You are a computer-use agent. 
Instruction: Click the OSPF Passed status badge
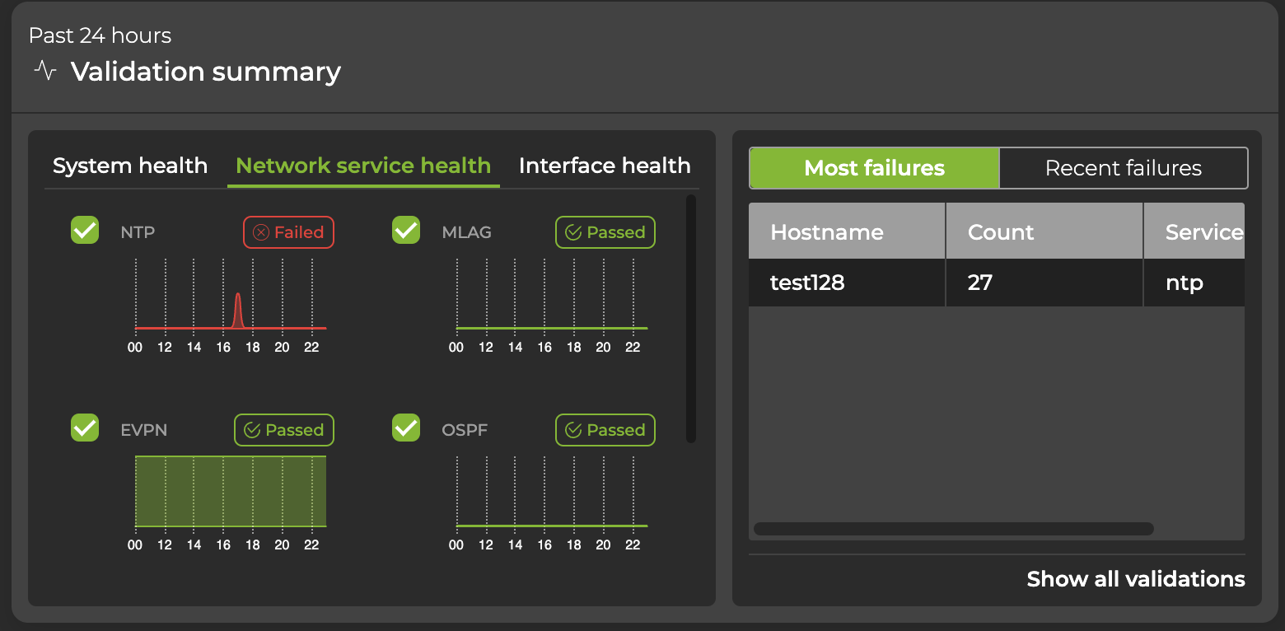[605, 430]
